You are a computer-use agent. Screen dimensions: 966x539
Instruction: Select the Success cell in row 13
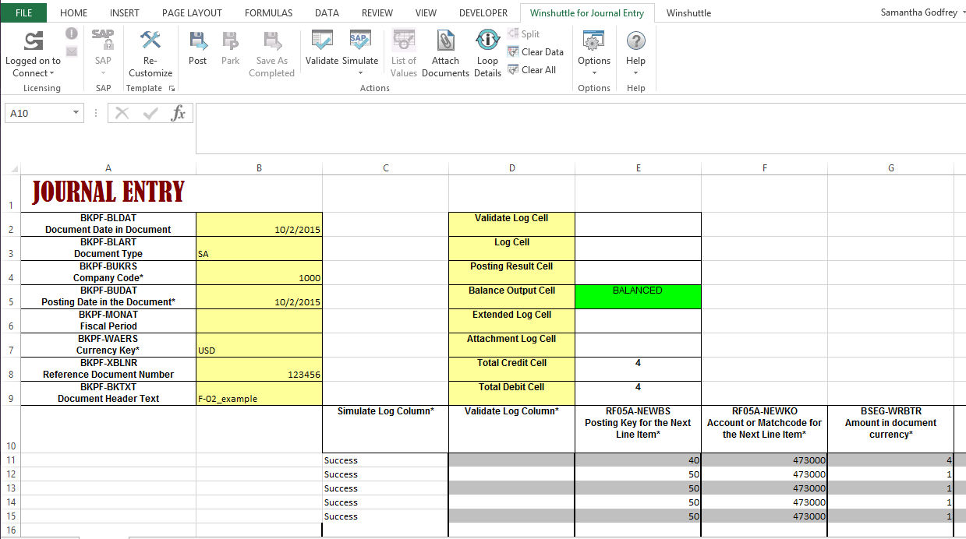[x=385, y=488]
